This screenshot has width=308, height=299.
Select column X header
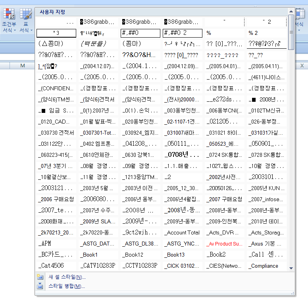(302, 66)
